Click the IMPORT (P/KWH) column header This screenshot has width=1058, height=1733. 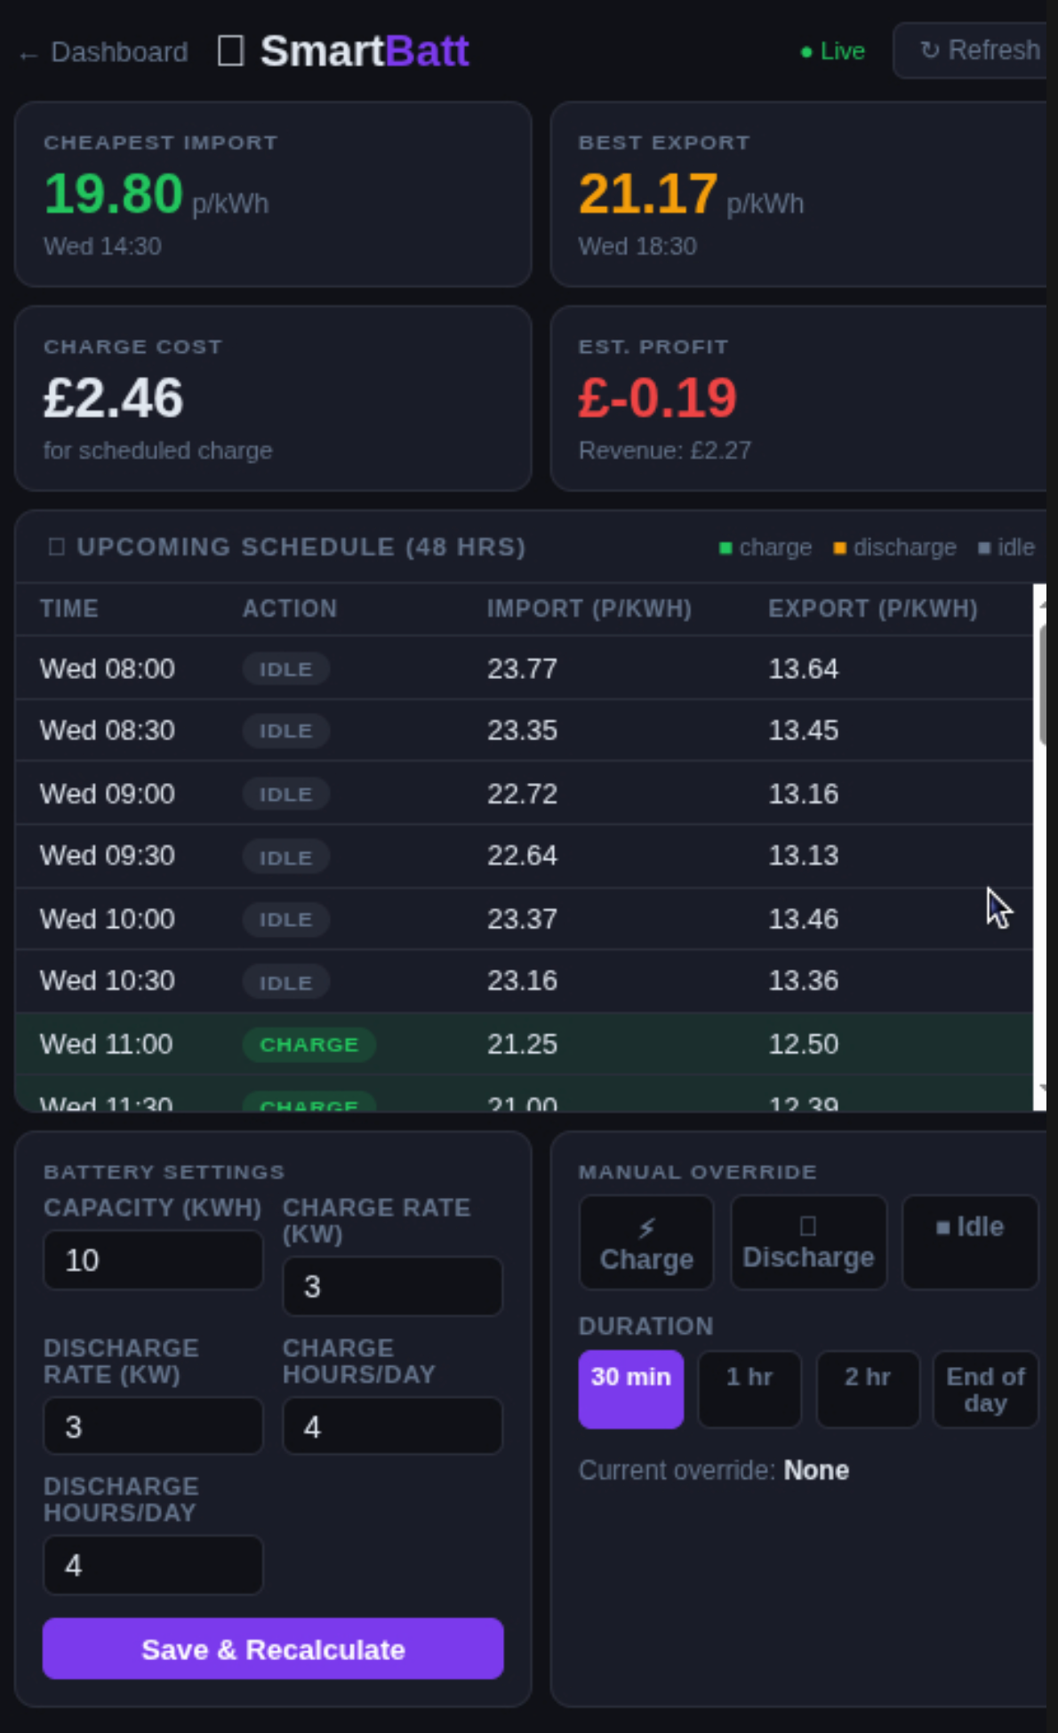click(x=589, y=609)
